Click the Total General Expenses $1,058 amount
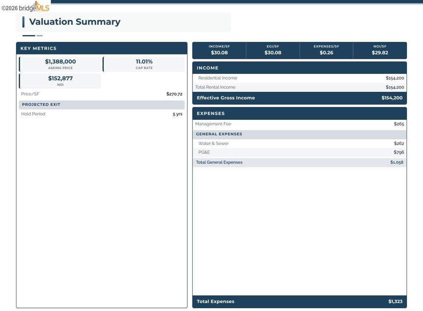This screenshot has width=423, height=311. 397,162
